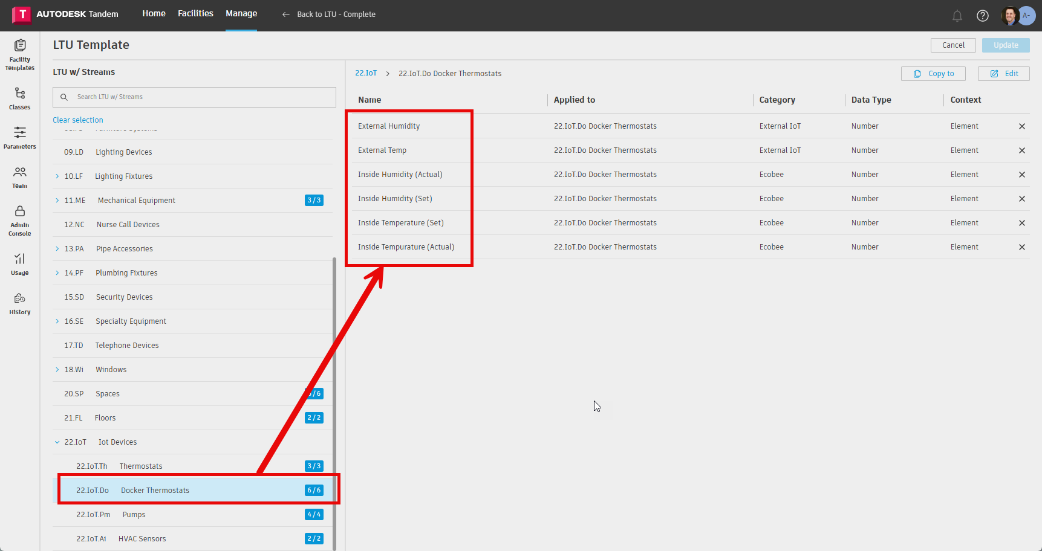Expand the 18.Wi Windows node

pyautogui.click(x=57, y=370)
